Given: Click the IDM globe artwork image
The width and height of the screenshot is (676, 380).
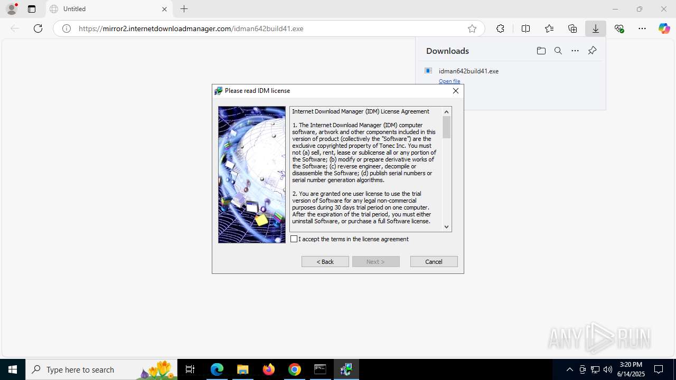Looking at the screenshot, I should [252, 175].
